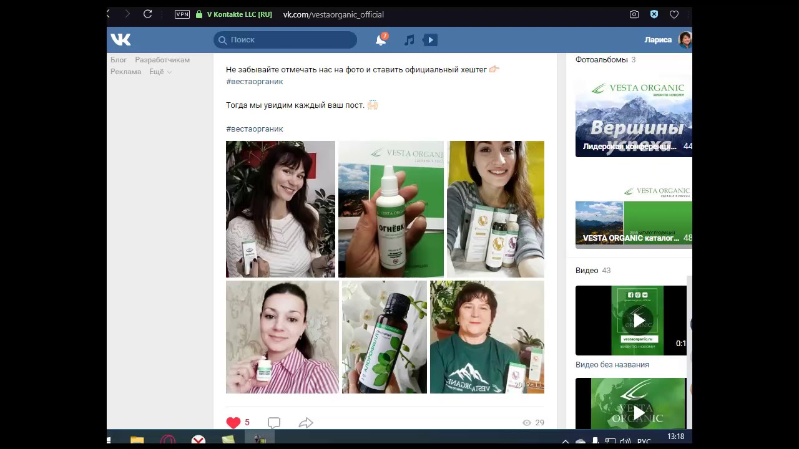The height and width of the screenshot is (449, 799).
Task: Open photo of woman in green T-shirt
Action: (487, 337)
